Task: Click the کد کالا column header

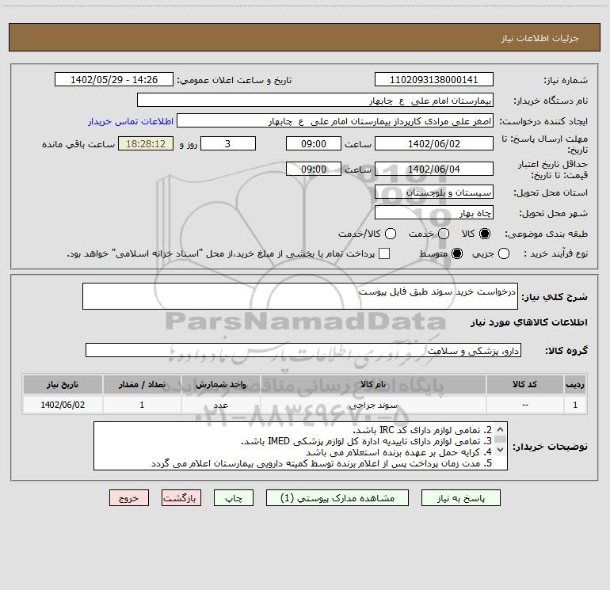Action: (524, 385)
